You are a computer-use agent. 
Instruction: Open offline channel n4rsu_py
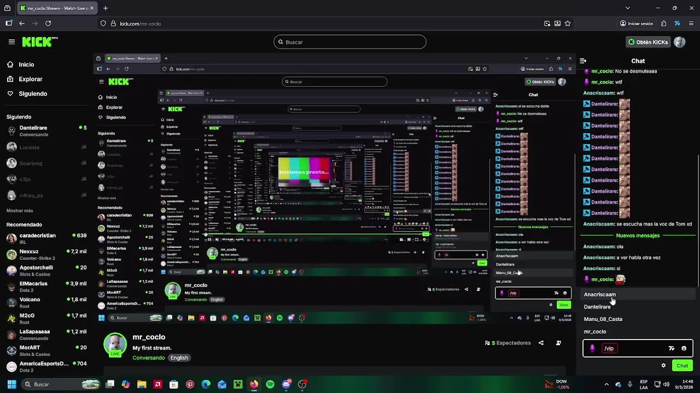pos(46,195)
